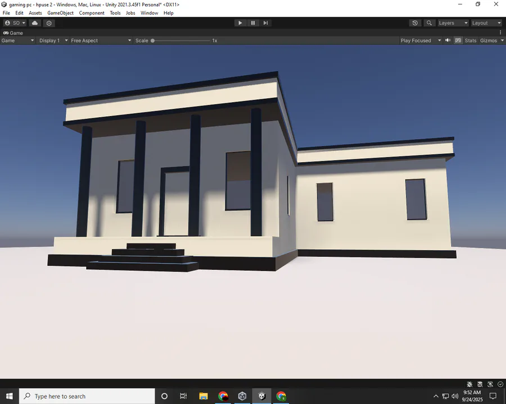Click the Type here to search box
The image size is (506, 404).
(87, 396)
